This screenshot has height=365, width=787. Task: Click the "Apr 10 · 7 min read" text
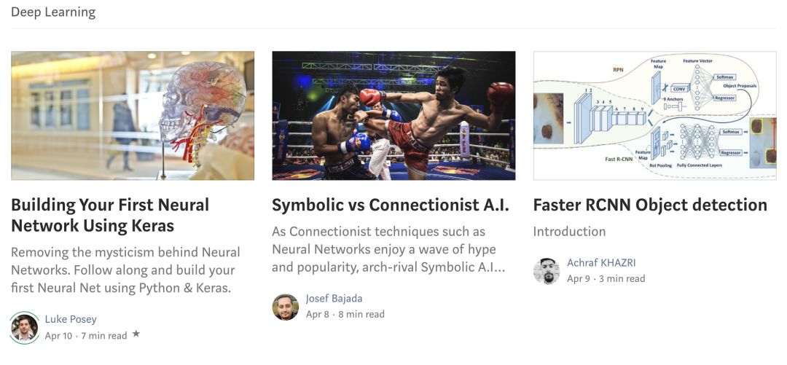[x=86, y=336]
